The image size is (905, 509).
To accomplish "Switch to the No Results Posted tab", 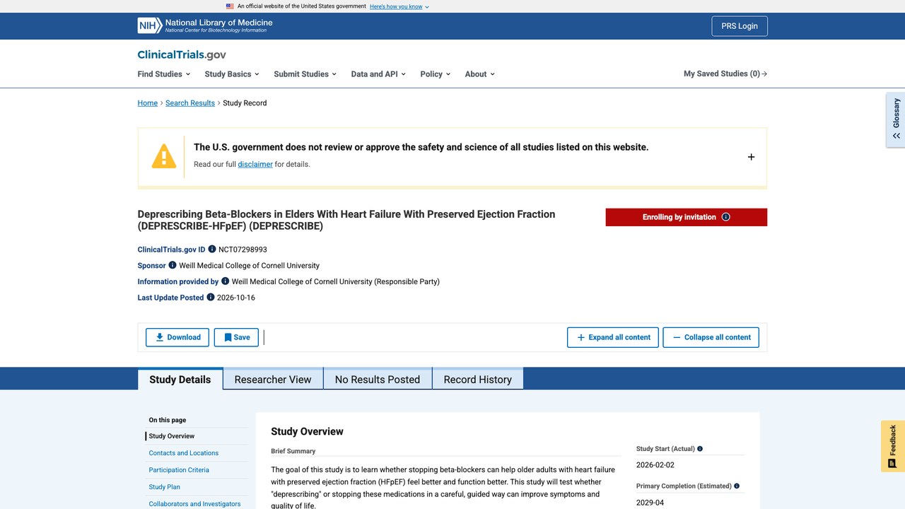I will click(378, 379).
